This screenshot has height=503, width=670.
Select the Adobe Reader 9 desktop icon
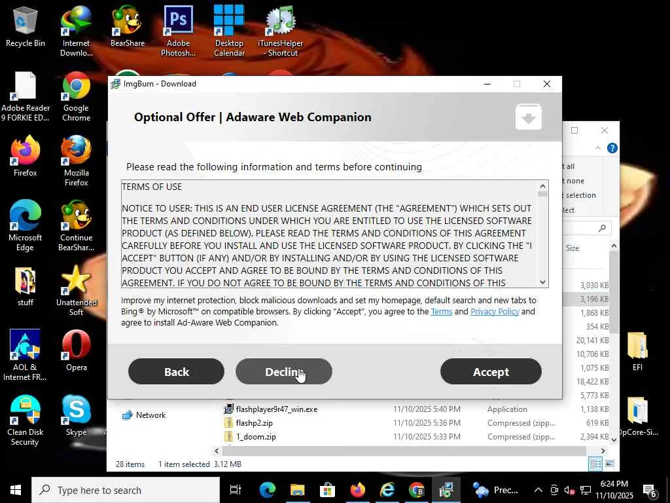(x=26, y=97)
